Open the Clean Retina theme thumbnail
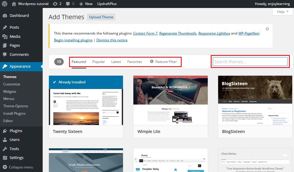The width and height of the screenshot is (294, 172). tap(255, 160)
